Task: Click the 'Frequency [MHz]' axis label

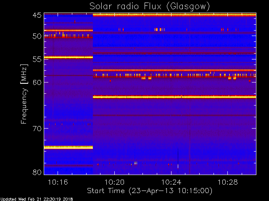Action: (x=24, y=94)
